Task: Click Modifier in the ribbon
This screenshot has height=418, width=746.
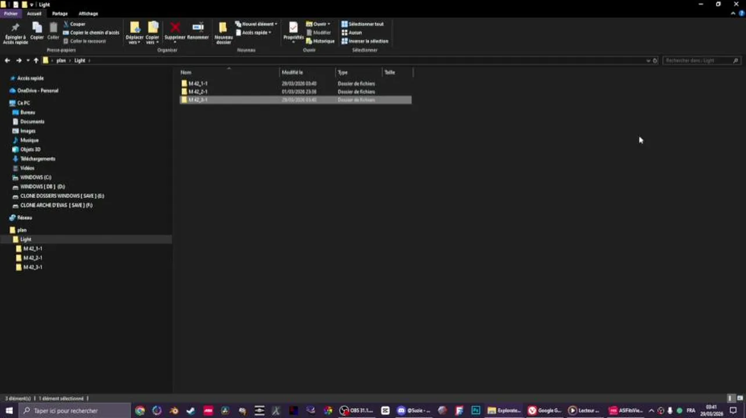Action: click(x=318, y=33)
